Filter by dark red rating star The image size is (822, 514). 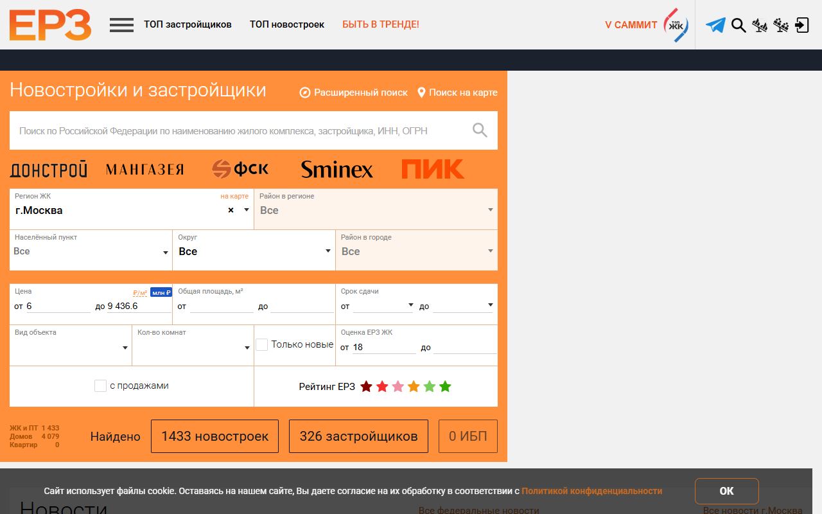coord(366,386)
